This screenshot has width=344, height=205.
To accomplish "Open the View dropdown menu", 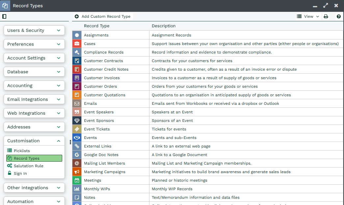I will click(x=308, y=16).
